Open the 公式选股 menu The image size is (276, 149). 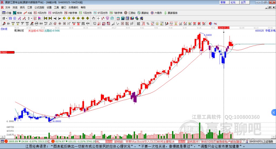point(39,7)
